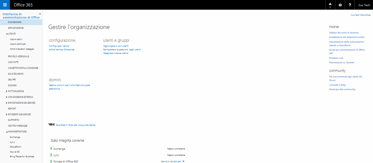Screen dimensions: 373x163
Task: Collapse the admin panel with the double chevron
Action: point(40,13)
